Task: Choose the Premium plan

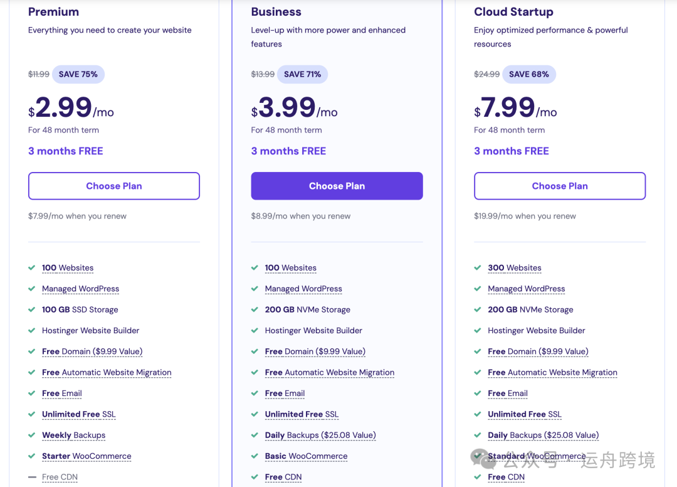Action: (x=114, y=186)
